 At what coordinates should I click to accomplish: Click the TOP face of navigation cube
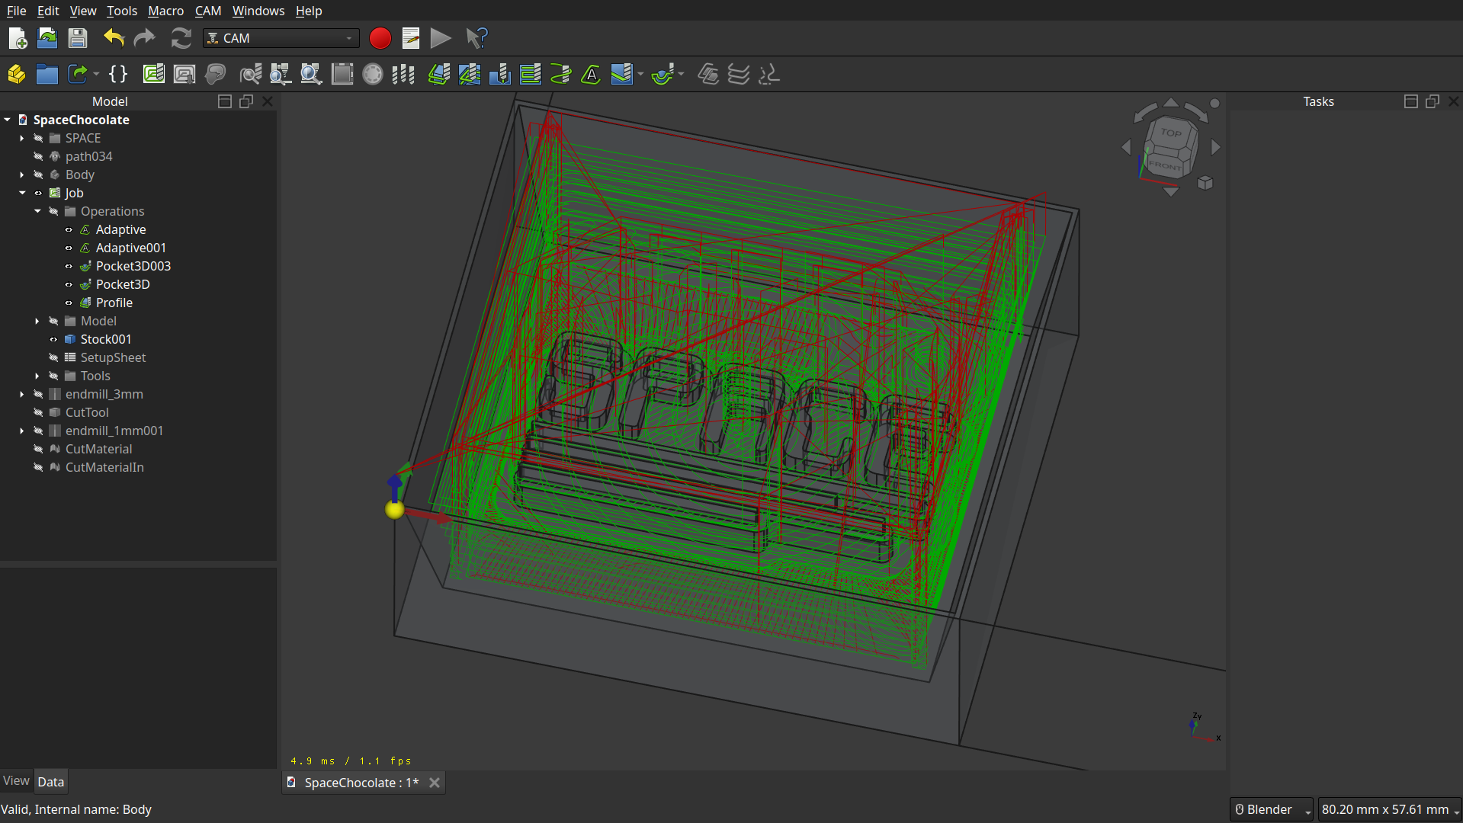(1170, 133)
